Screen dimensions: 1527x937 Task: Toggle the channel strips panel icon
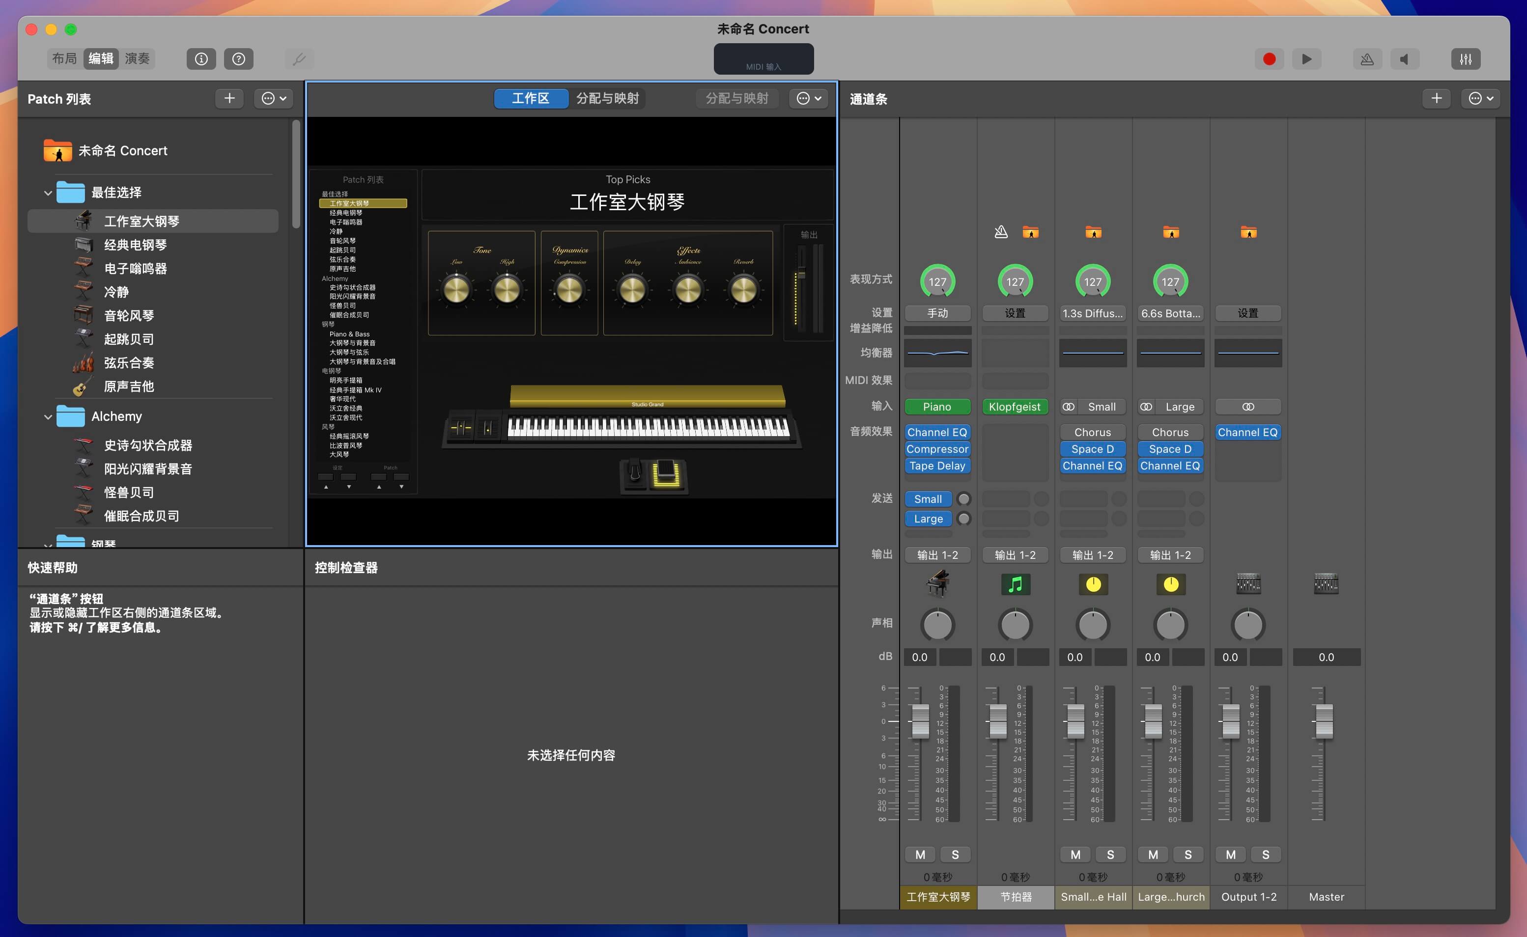tap(1466, 59)
